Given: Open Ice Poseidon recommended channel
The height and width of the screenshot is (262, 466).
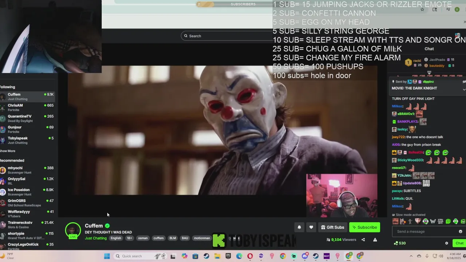Looking at the screenshot, I should click(x=27, y=192).
